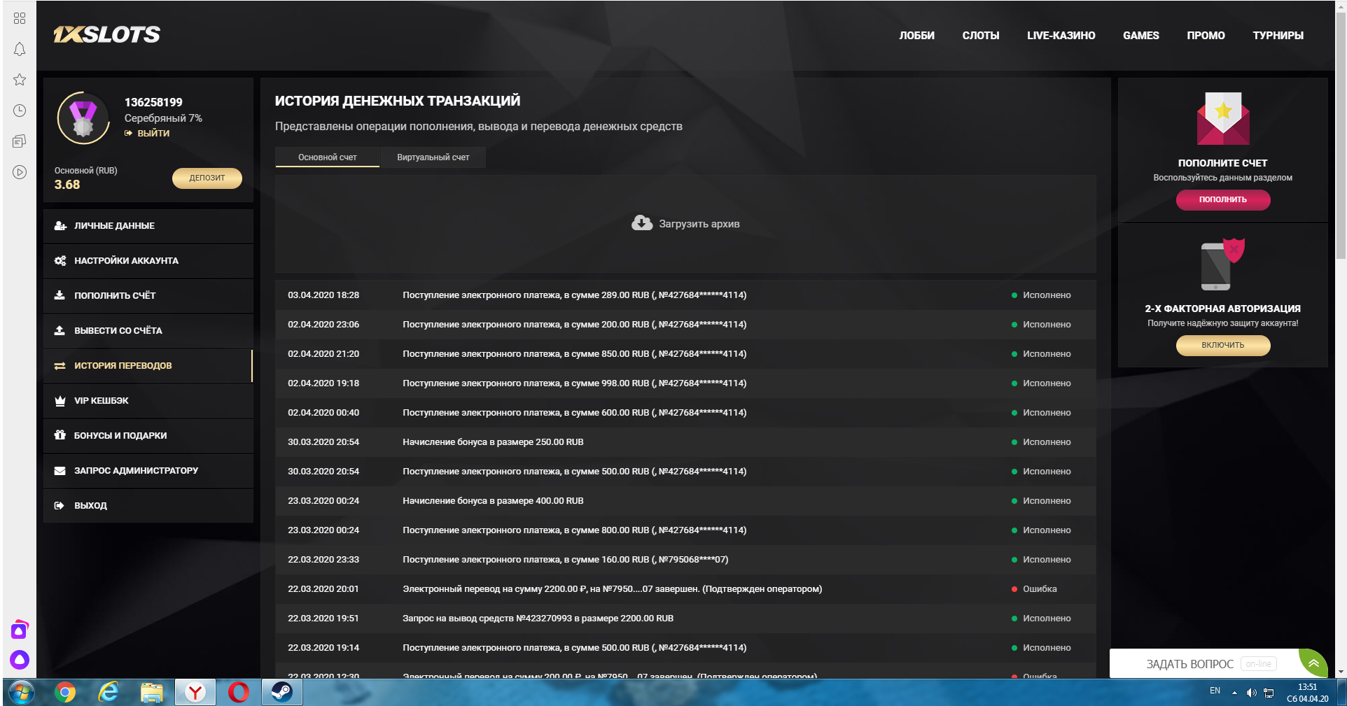Open СЛОТЫ in the top navigation
Image resolution: width=1347 pixels, height=706 pixels.
[x=981, y=36]
